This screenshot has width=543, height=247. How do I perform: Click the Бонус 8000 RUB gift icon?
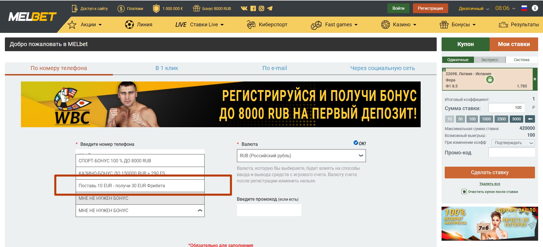coord(196,8)
